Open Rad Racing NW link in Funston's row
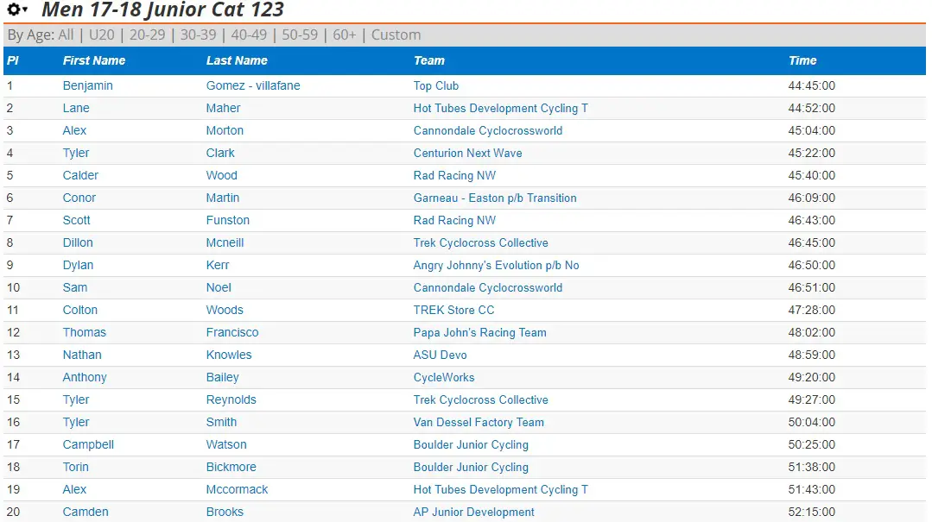Screen dimensions: 932x522 pos(454,220)
